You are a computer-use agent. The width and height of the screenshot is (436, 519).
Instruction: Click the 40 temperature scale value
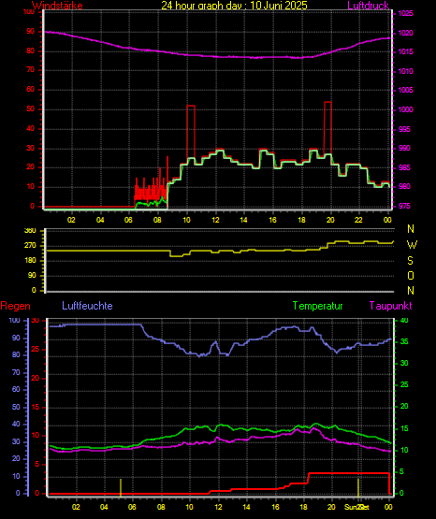click(x=404, y=321)
